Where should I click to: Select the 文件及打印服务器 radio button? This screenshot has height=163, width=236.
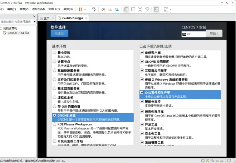coord(54,80)
